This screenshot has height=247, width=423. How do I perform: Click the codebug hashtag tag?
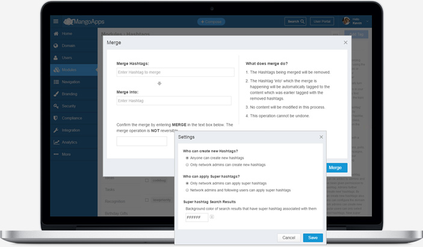159,180
